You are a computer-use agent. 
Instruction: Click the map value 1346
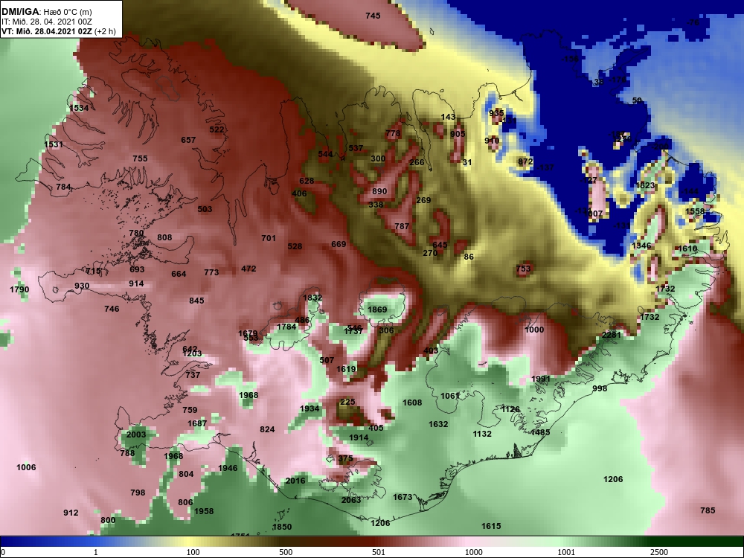tap(641, 246)
